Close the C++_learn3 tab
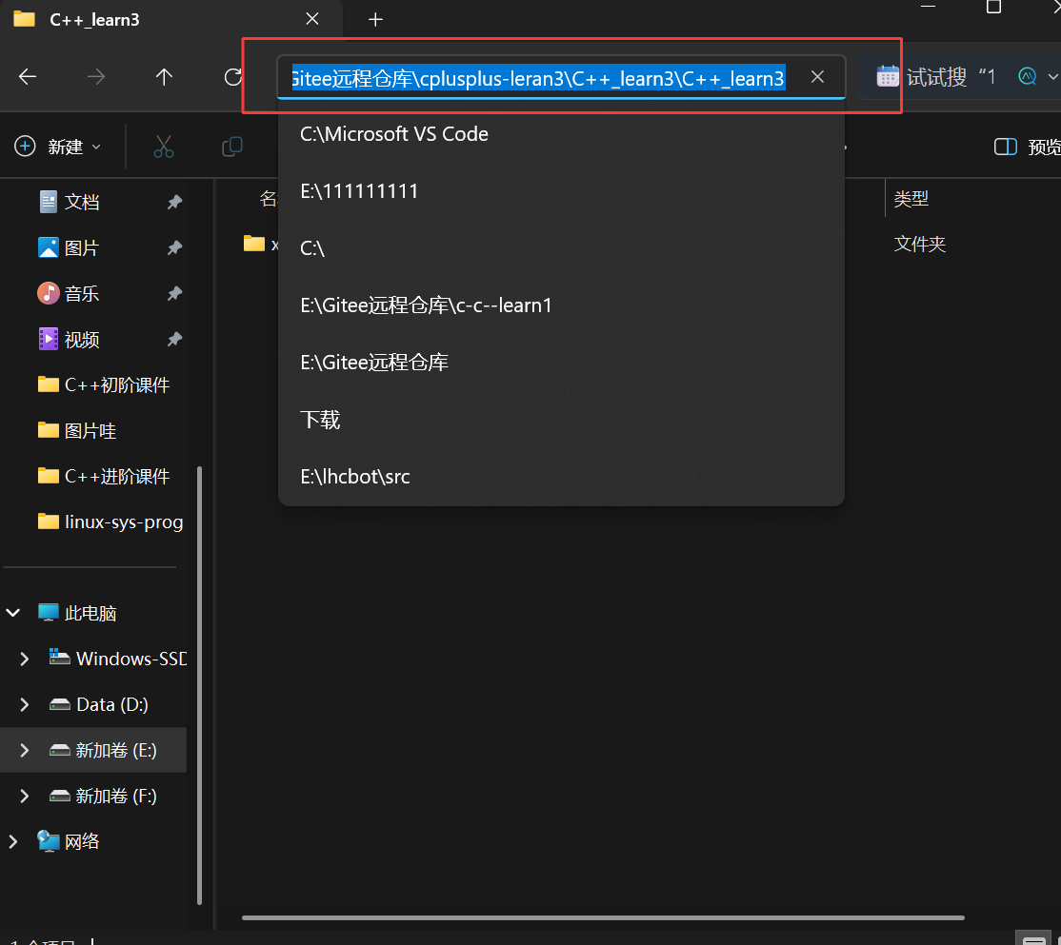 [312, 19]
